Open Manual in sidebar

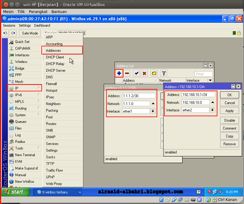pos(25,175)
